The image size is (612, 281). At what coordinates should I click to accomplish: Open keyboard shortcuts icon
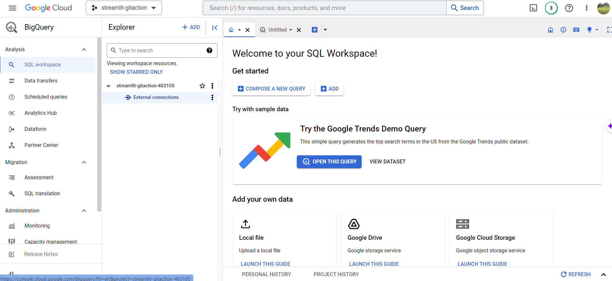tap(576, 30)
